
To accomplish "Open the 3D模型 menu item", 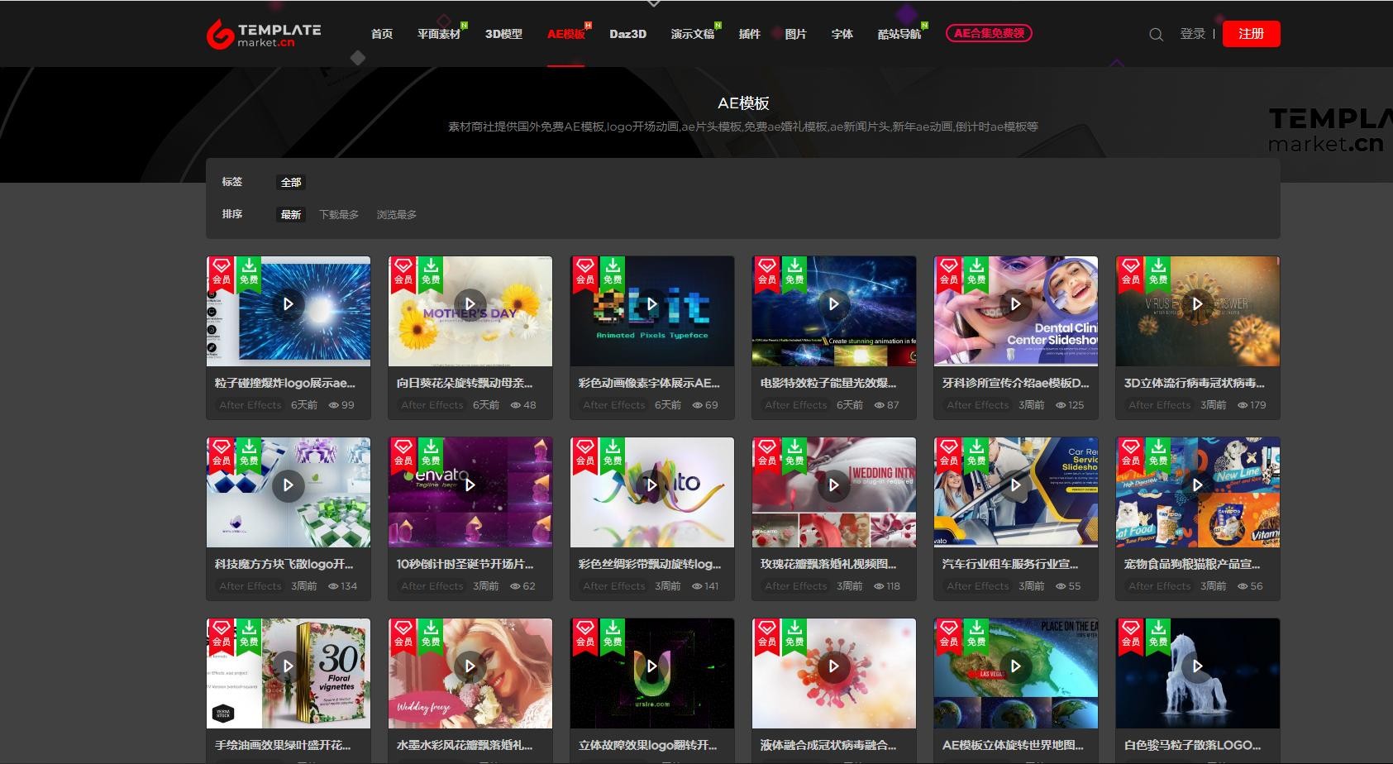I will click(x=503, y=34).
